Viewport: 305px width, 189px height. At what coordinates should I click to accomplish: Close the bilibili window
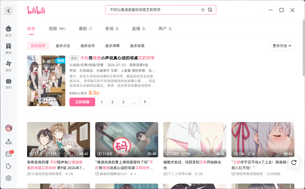coord(292,10)
